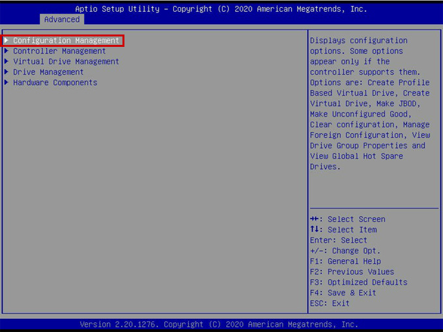Click the F4: Save & Exit hint
This screenshot has width=443, height=332.
coord(343,293)
